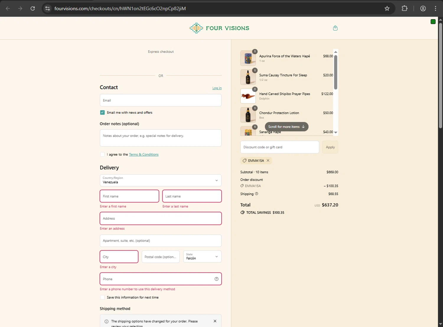Screen dimensions: 443x327
Task: Click Hand Carved Shipibo Prayer Pipes thumbnail
Action: pos(248,96)
